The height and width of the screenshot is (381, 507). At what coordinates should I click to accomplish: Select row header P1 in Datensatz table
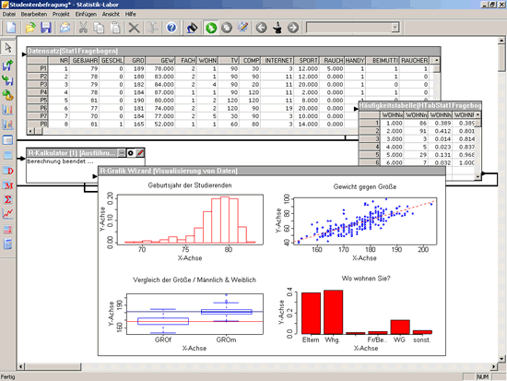click(x=37, y=68)
